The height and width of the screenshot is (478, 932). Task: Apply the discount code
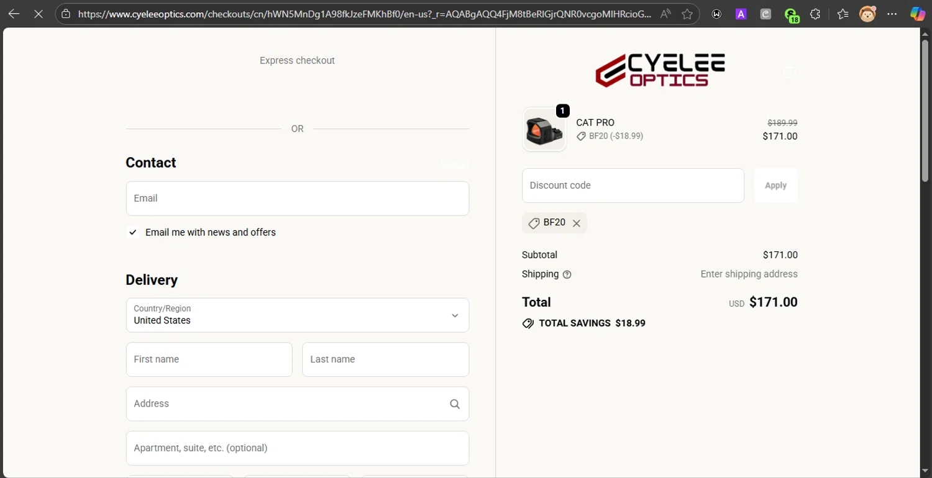(x=776, y=186)
